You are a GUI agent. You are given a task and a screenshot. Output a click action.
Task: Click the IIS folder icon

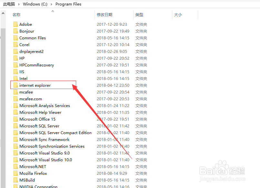(x=15, y=72)
